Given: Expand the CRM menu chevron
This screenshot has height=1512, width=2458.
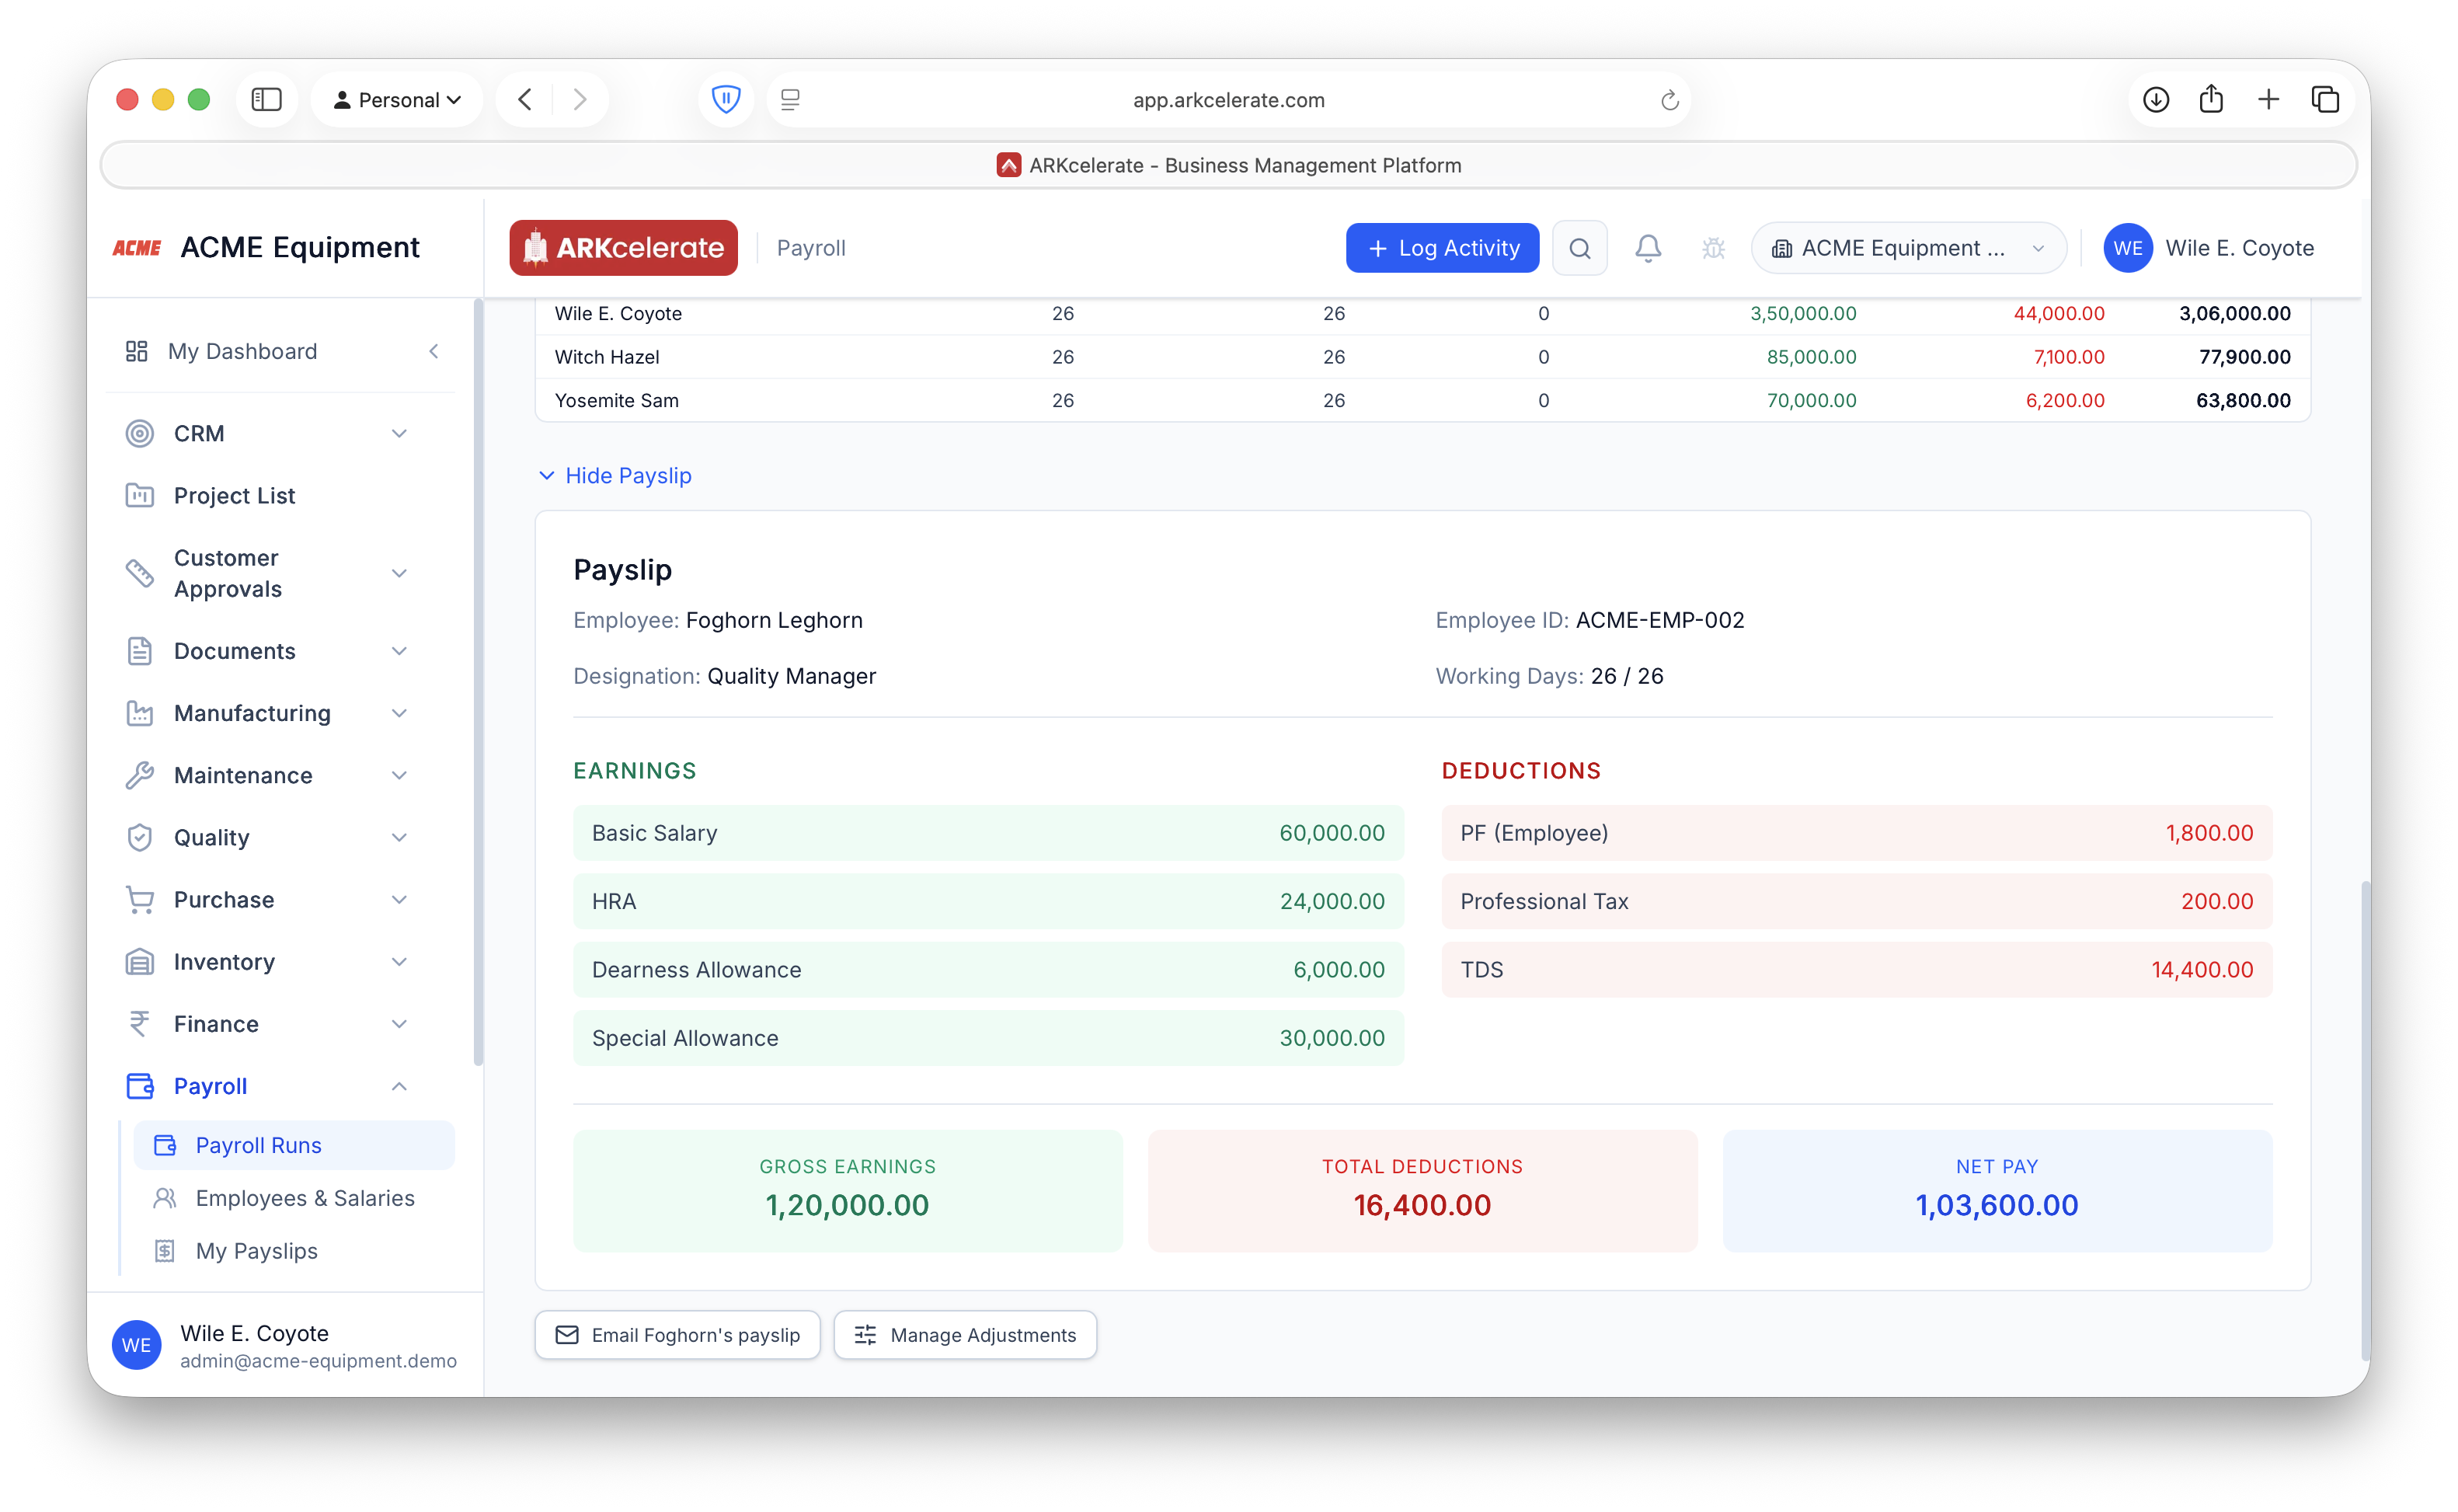Looking at the screenshot, I should (399, 433).
